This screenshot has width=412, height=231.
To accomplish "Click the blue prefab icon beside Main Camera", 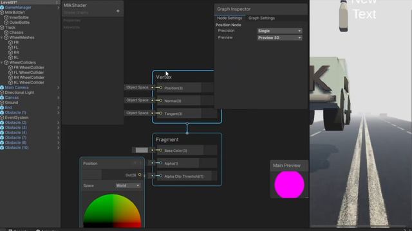I will tap(2, 87).
